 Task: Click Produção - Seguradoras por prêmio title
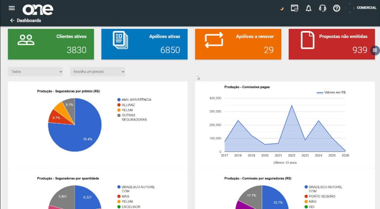[x=68, y=91]
